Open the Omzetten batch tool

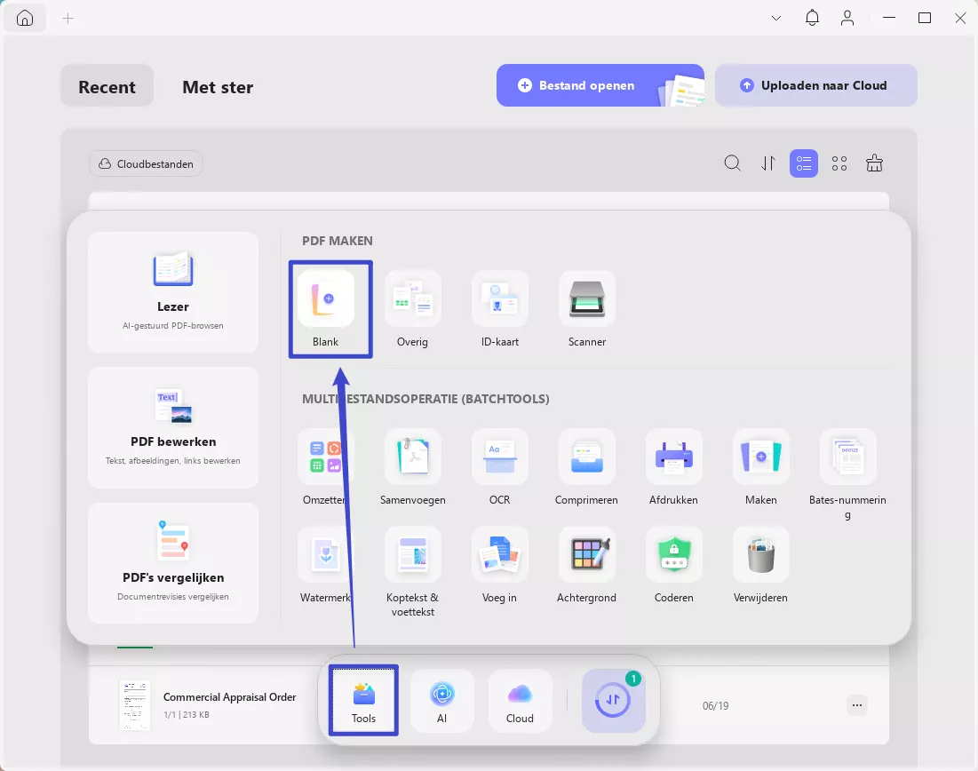tap(326, 467)
